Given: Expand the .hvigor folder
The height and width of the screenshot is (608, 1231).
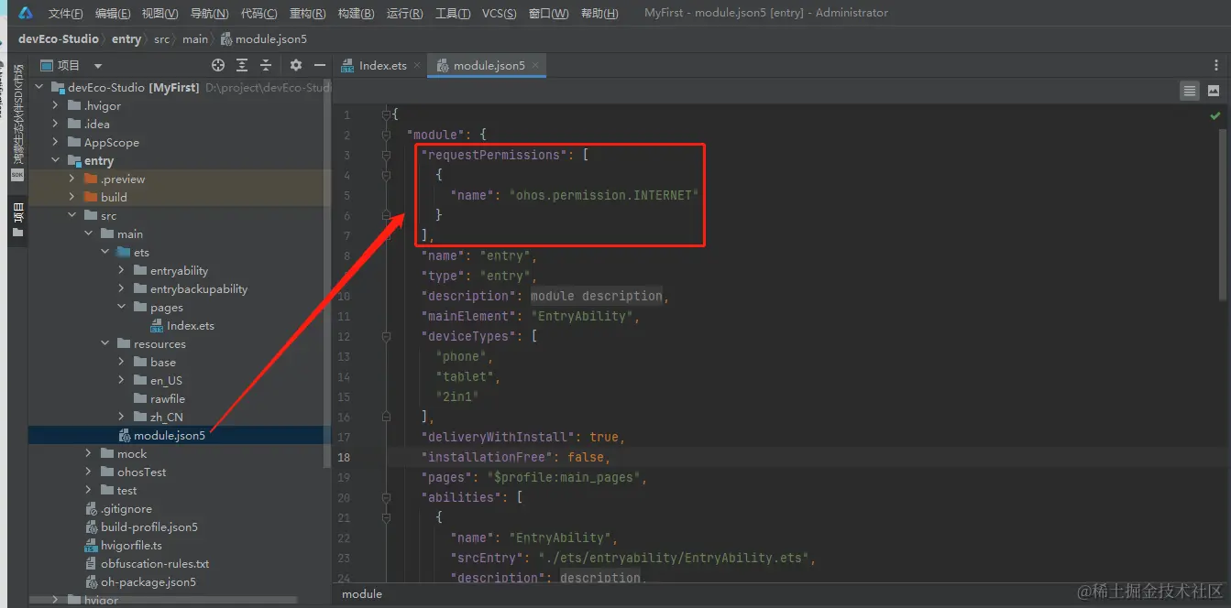Looking at the screenshot, I should click(56, 105).
